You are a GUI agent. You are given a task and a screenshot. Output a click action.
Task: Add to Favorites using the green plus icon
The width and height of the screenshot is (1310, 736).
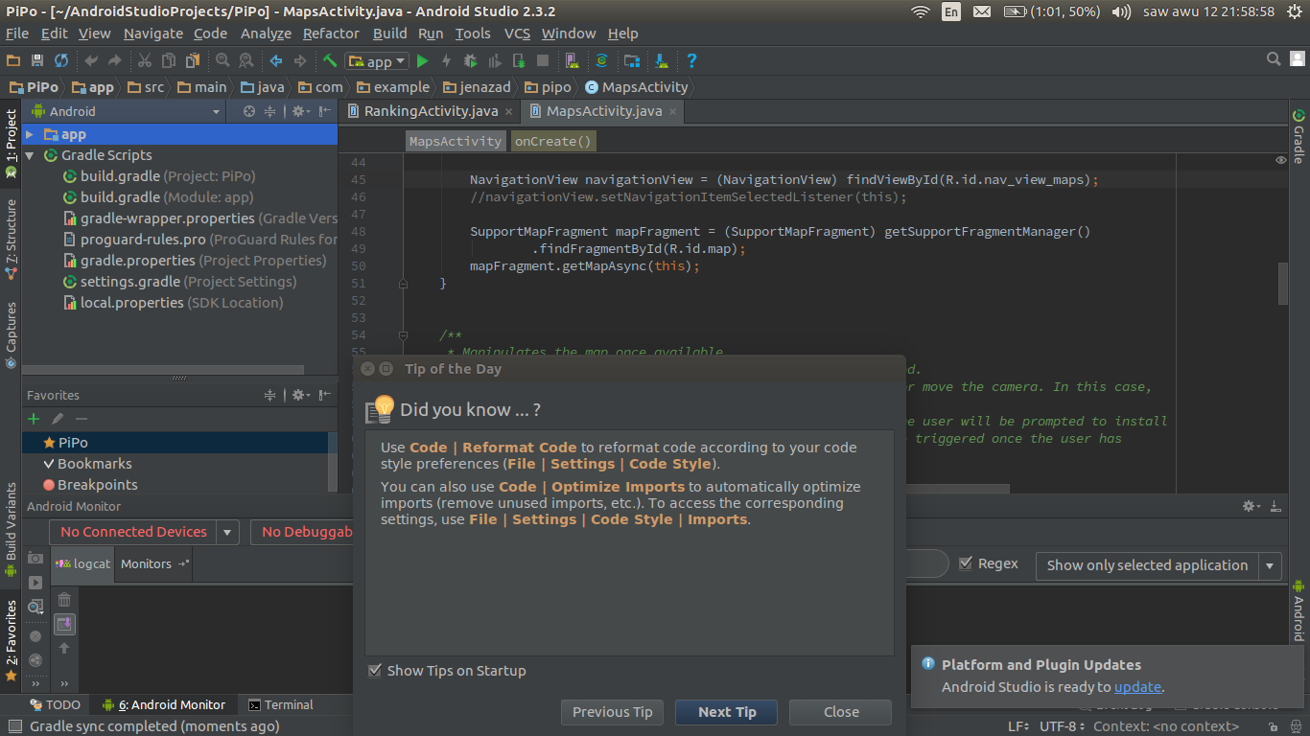pos(34,419)
